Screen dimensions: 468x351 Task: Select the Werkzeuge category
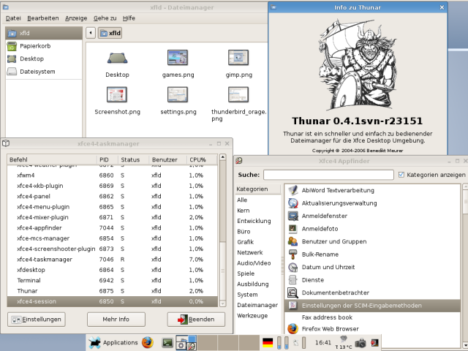258,315
